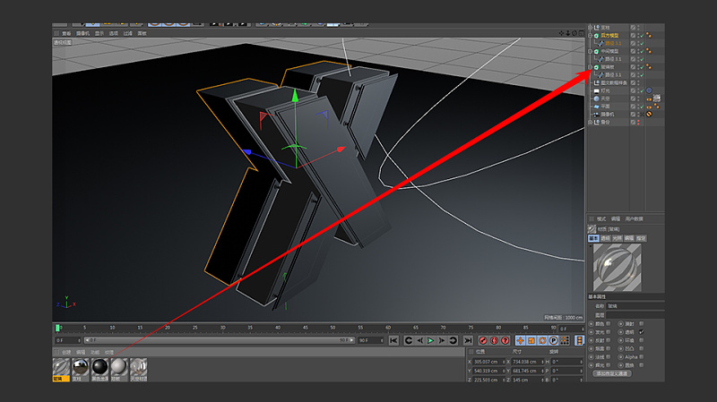This screenshot has height=402, width=717.
Task: Click the Play Forward button
Action: pos(430,340)
